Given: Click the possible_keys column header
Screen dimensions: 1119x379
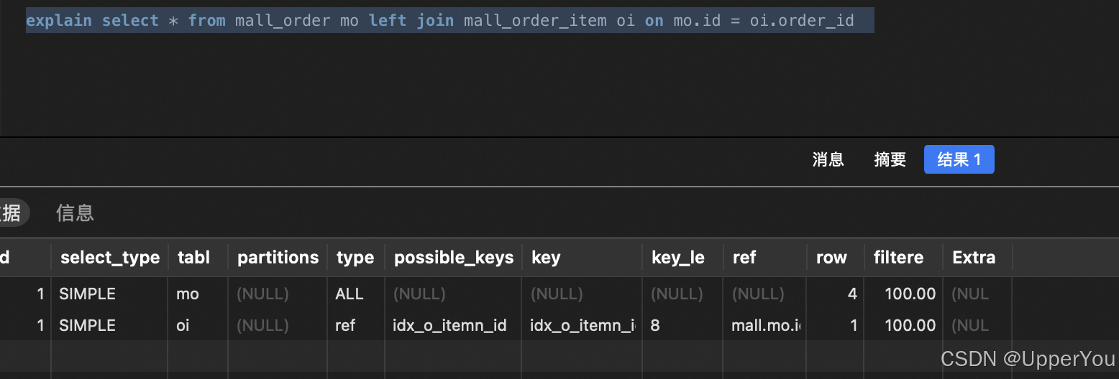Looking at the screenshot, I should point(454,258).
